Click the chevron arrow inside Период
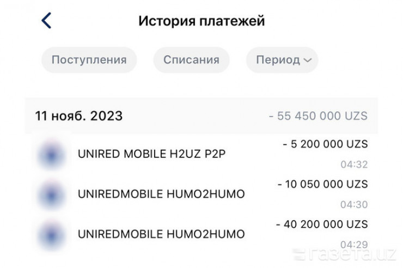Screen dimensions: 403x268 (x=307, y=60)
